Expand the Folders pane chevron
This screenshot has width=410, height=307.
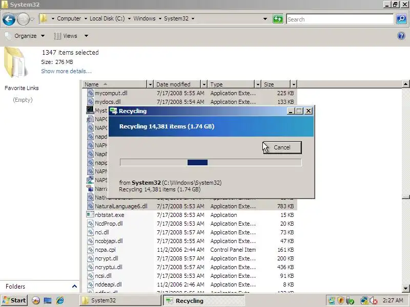coord(74,287)
